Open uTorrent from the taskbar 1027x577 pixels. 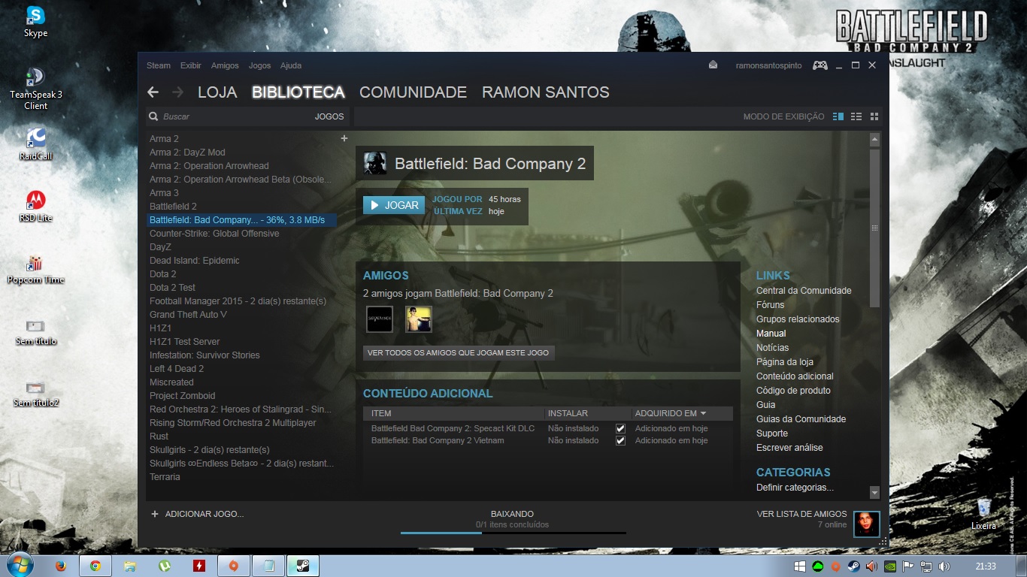click(165, 566)
